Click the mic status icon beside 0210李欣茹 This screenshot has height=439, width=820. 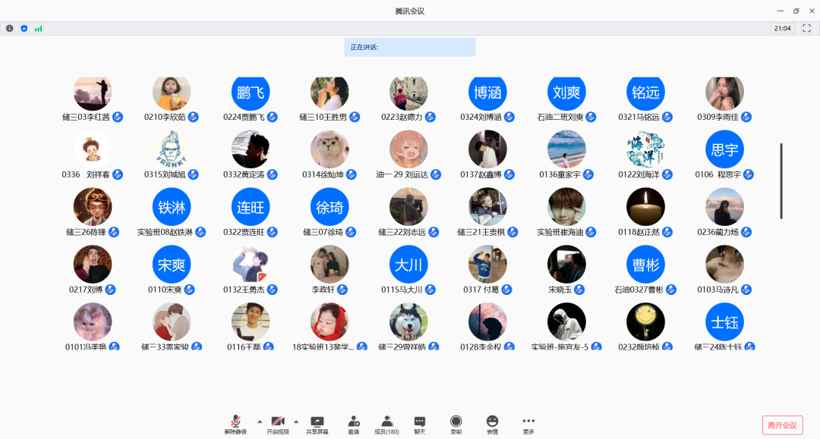[194, 117]
